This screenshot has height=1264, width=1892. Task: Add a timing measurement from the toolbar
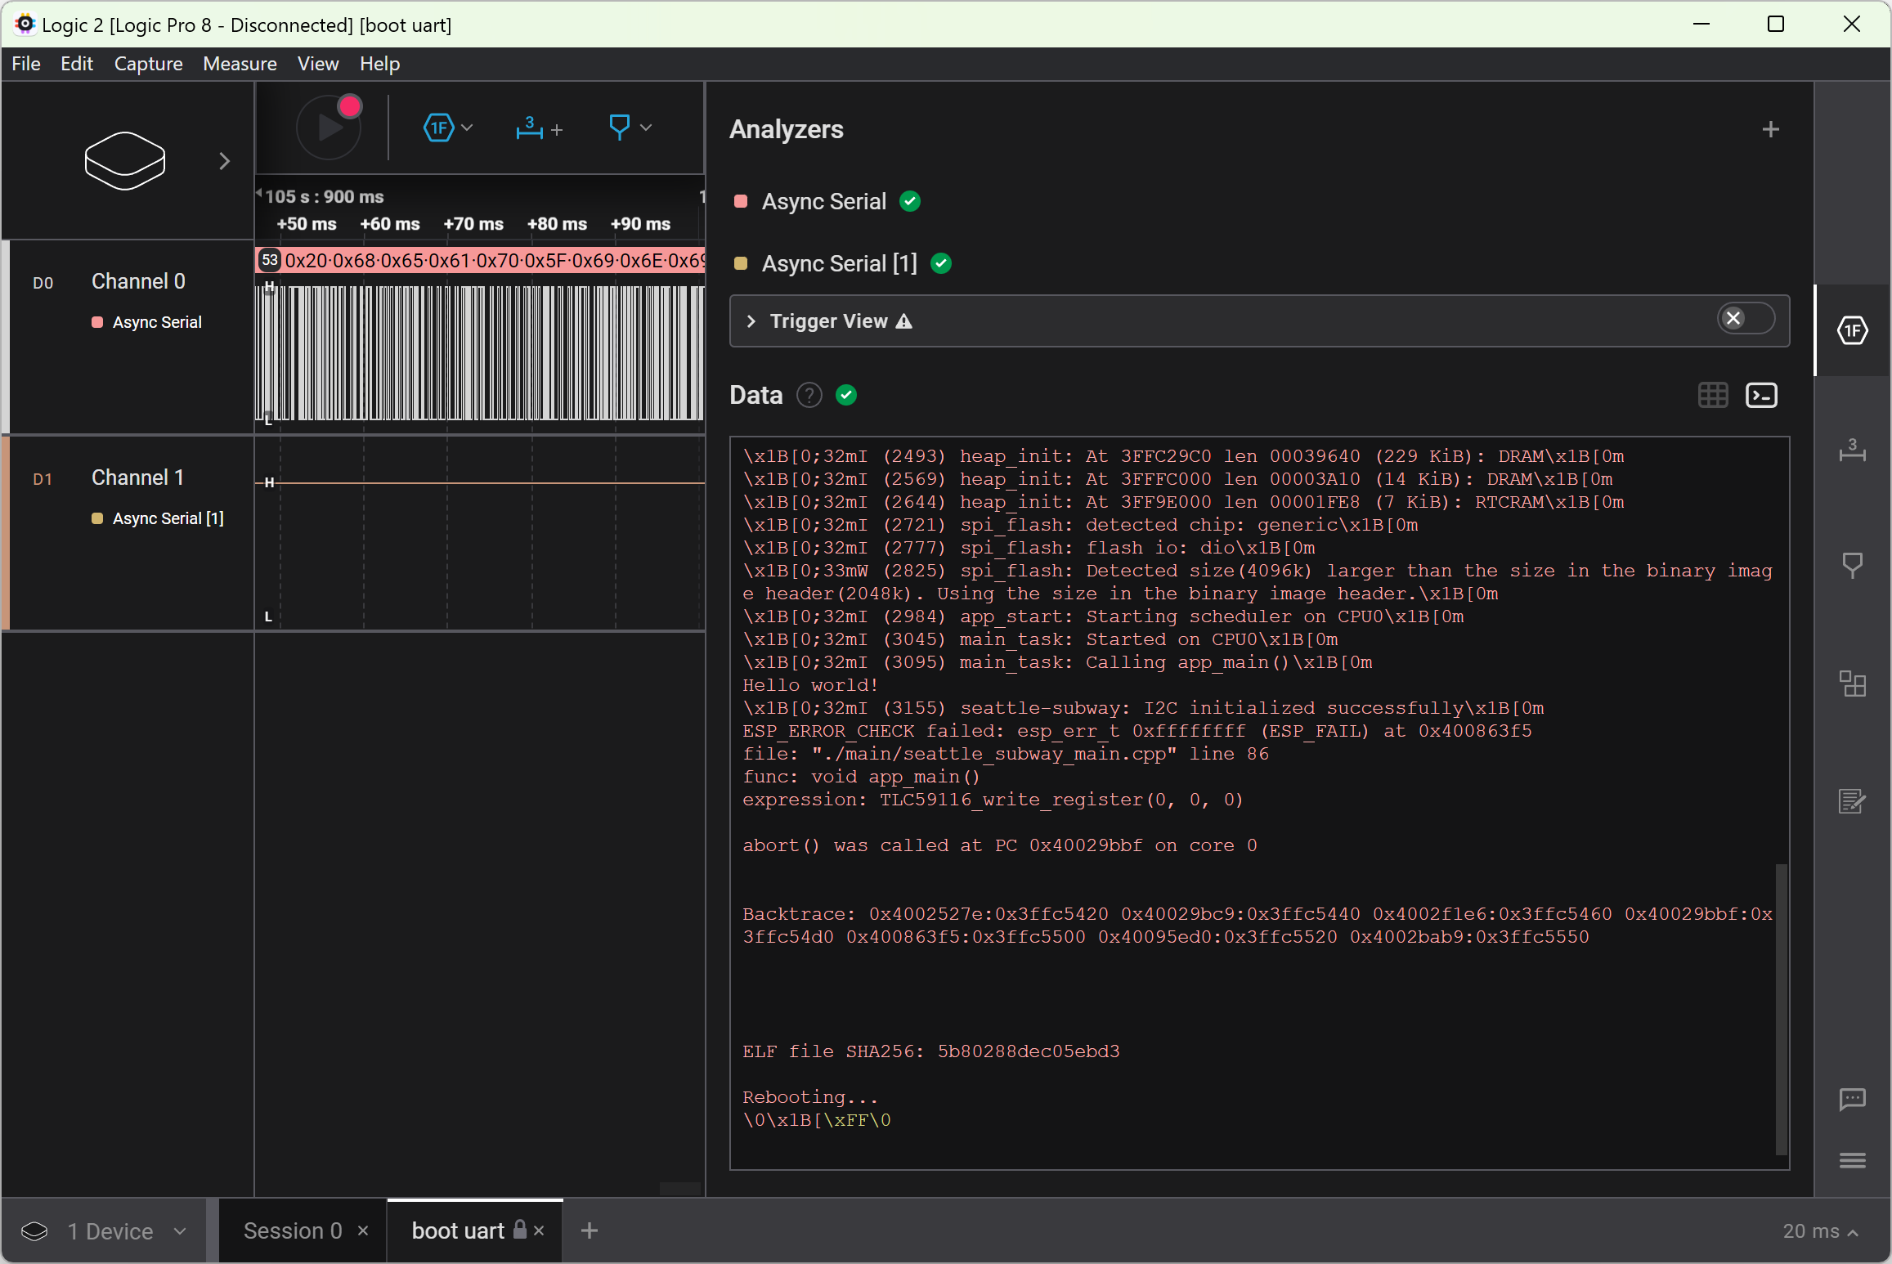pos(539,128)
